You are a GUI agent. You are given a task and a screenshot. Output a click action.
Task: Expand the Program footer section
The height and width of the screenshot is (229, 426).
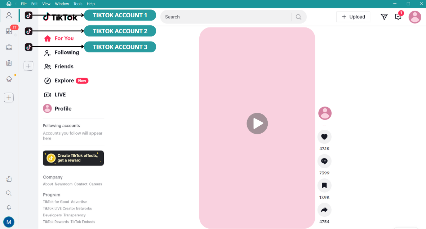pyautogui.click(x=52, y=195)
